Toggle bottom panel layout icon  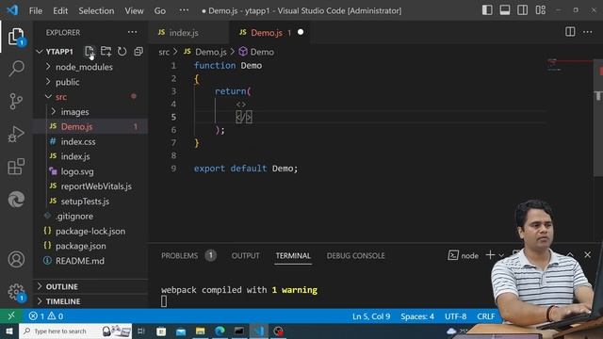505,10
